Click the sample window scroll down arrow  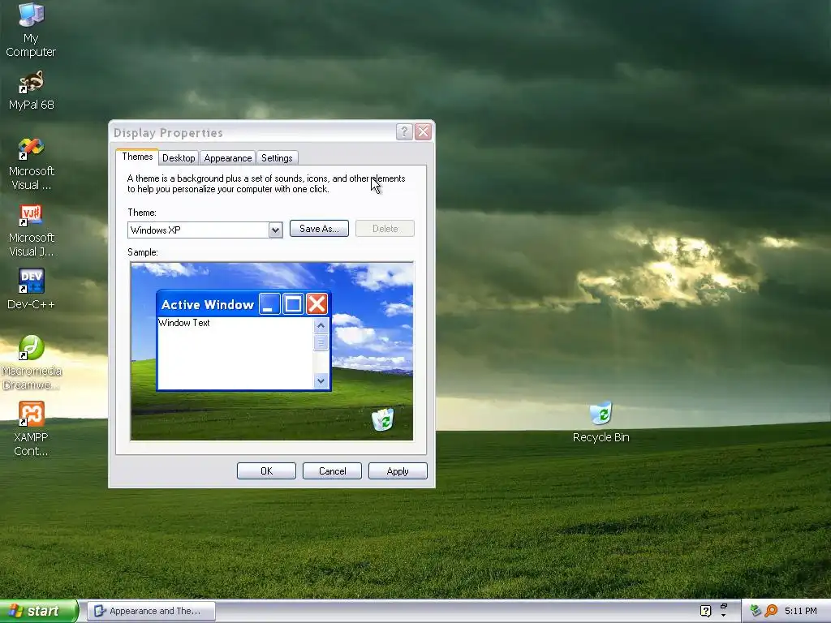click(x=321, y=380)
